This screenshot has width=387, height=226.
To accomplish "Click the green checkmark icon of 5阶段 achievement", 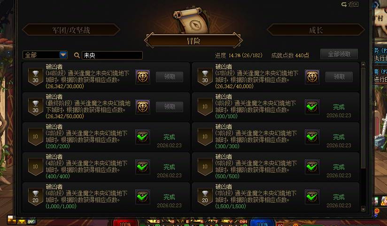I will click(x=312, y=167).
